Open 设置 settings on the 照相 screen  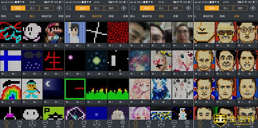coord(187,124)
